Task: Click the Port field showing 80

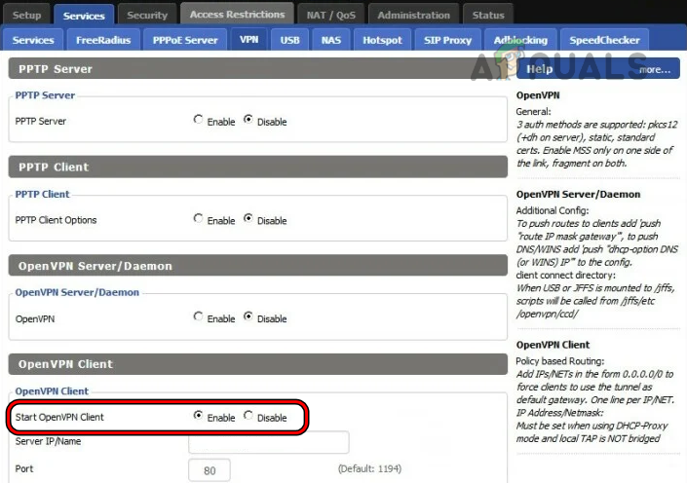Action: click(x=210, y=470)
